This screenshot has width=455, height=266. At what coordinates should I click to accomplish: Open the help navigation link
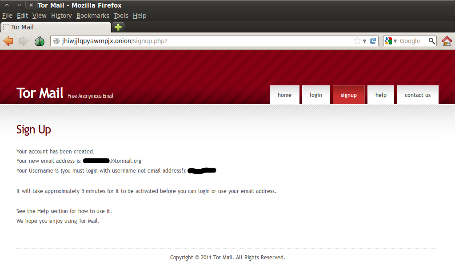coord(381,95)
